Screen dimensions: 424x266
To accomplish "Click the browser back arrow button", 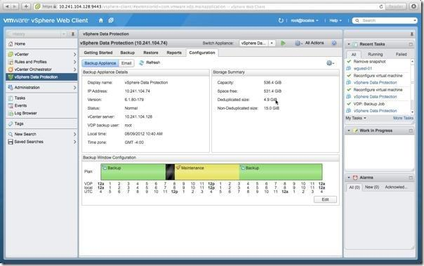I will [7, 6].
